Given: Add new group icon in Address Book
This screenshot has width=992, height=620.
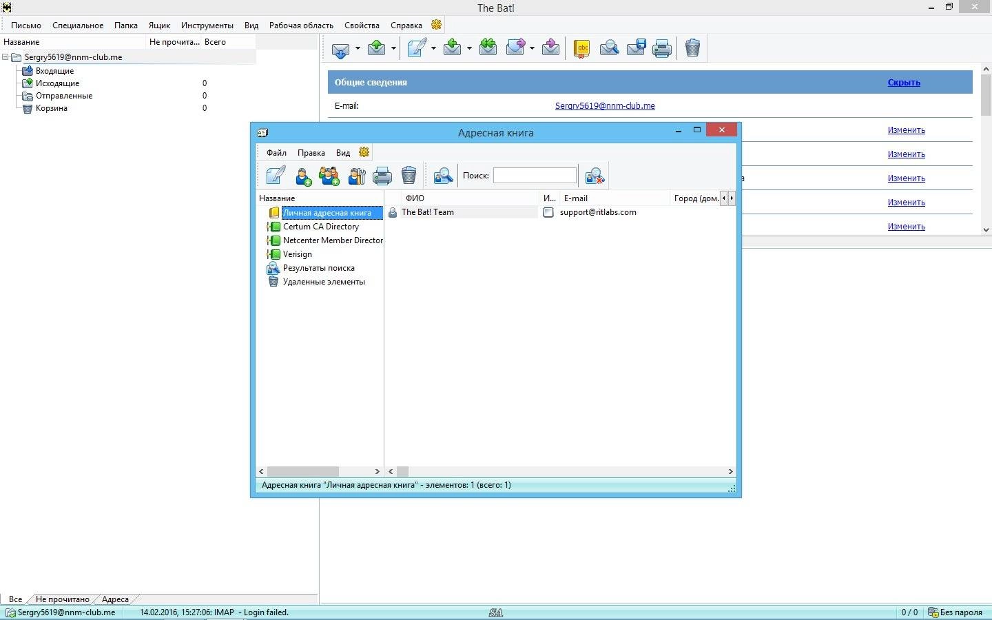Looking at the screenshot, I should tap(329, 176).
